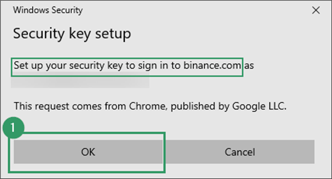This screenshot has width=332, height=179.
Task: Close the Windows Security dialog
Action: [x=316, y=10]
